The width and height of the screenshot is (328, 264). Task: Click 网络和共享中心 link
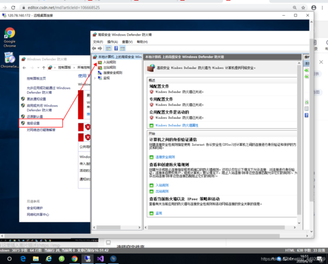tap(38, 215)
